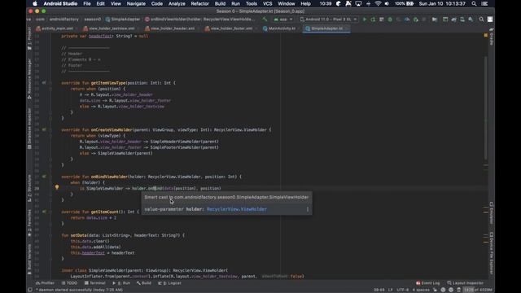Click the SimpleAdapter breadcrumb in navigation bar
This screenshot has height=293, width=521.
coord(123,20)
